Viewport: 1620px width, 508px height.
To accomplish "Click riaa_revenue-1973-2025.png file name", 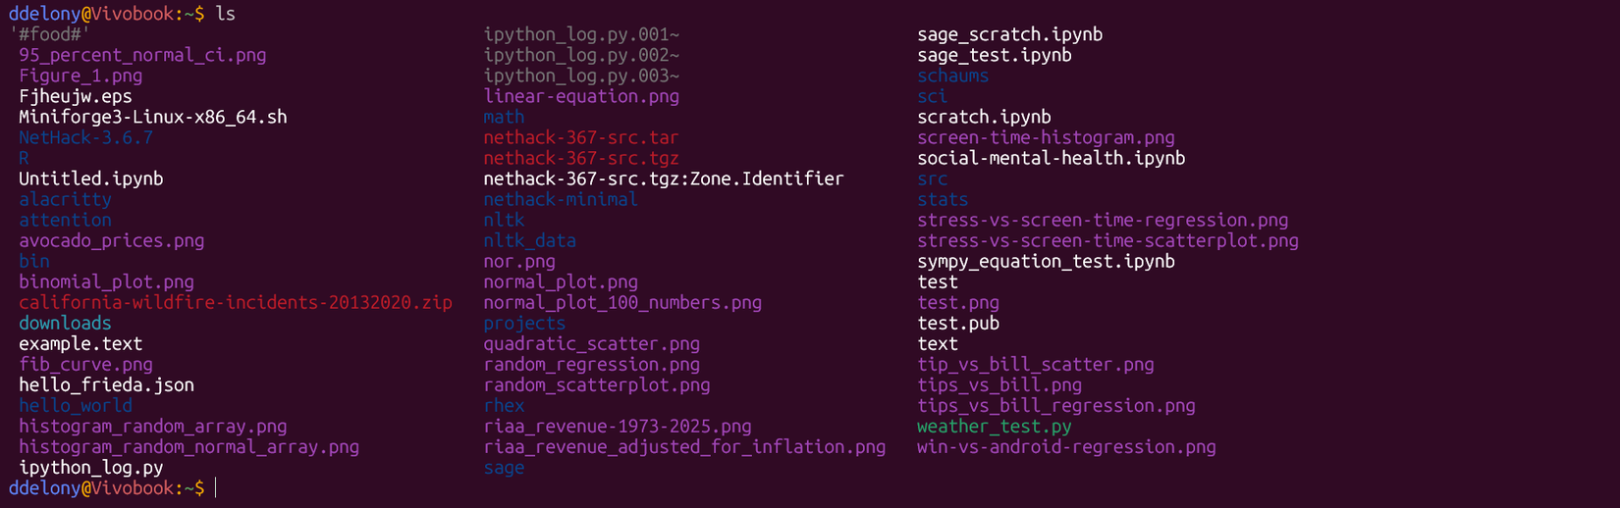I will [618, 426].
